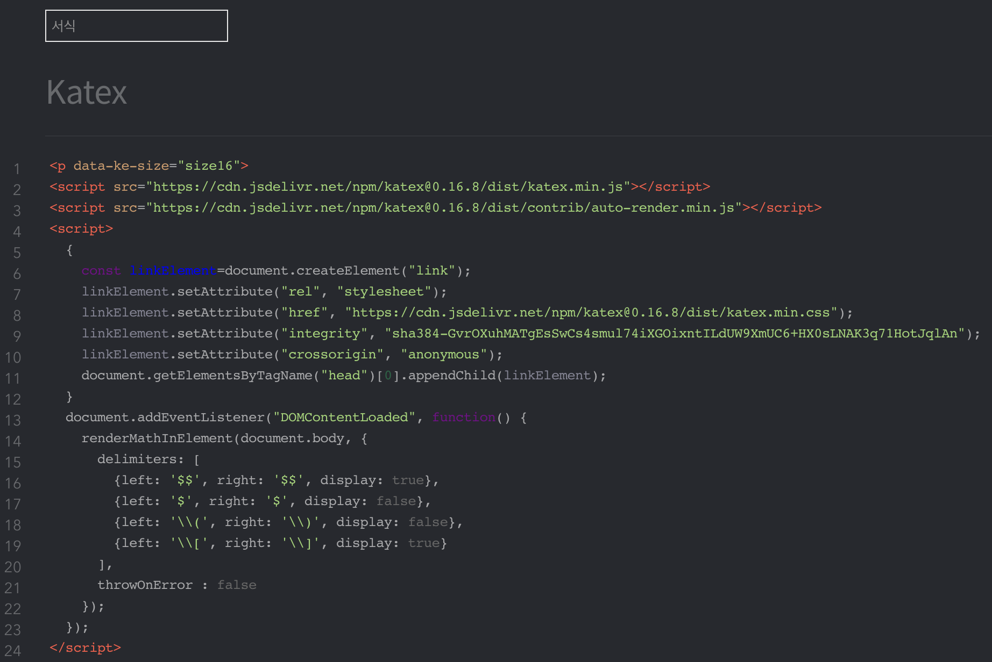Click the 서식 input field
The height and width of the screenshot is (662, 992).
click(137, 26)
